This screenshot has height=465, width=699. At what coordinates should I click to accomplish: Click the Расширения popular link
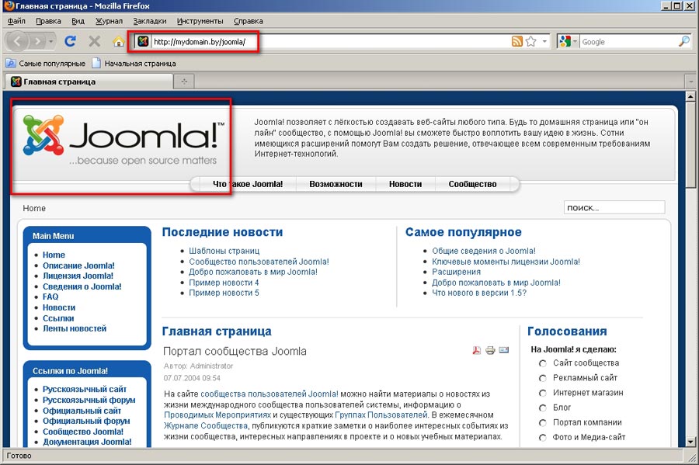[457, 272]
